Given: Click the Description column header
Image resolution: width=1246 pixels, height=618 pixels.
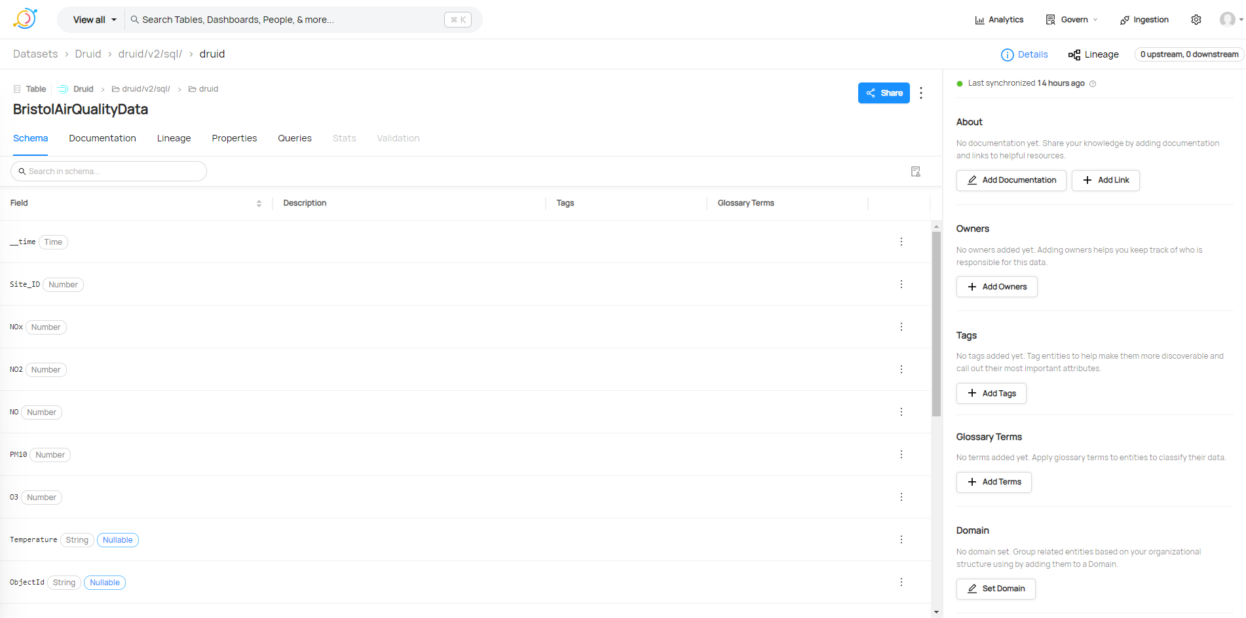Looking at the screenshot, I should tap(305, 203).
